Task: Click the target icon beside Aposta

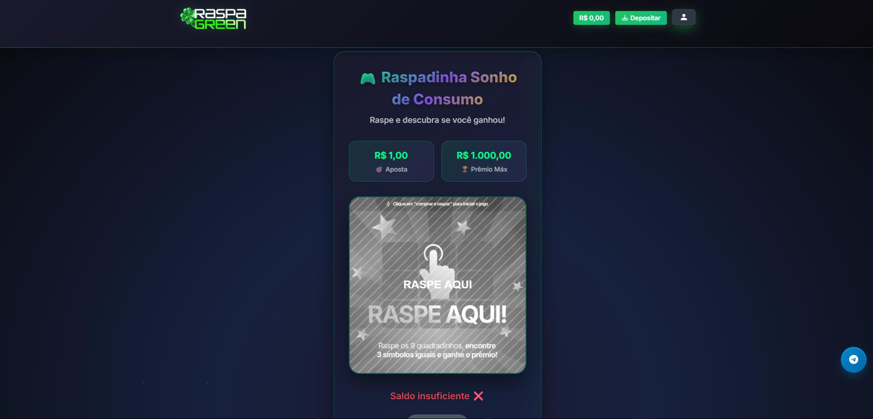Action: click(379, 169)
